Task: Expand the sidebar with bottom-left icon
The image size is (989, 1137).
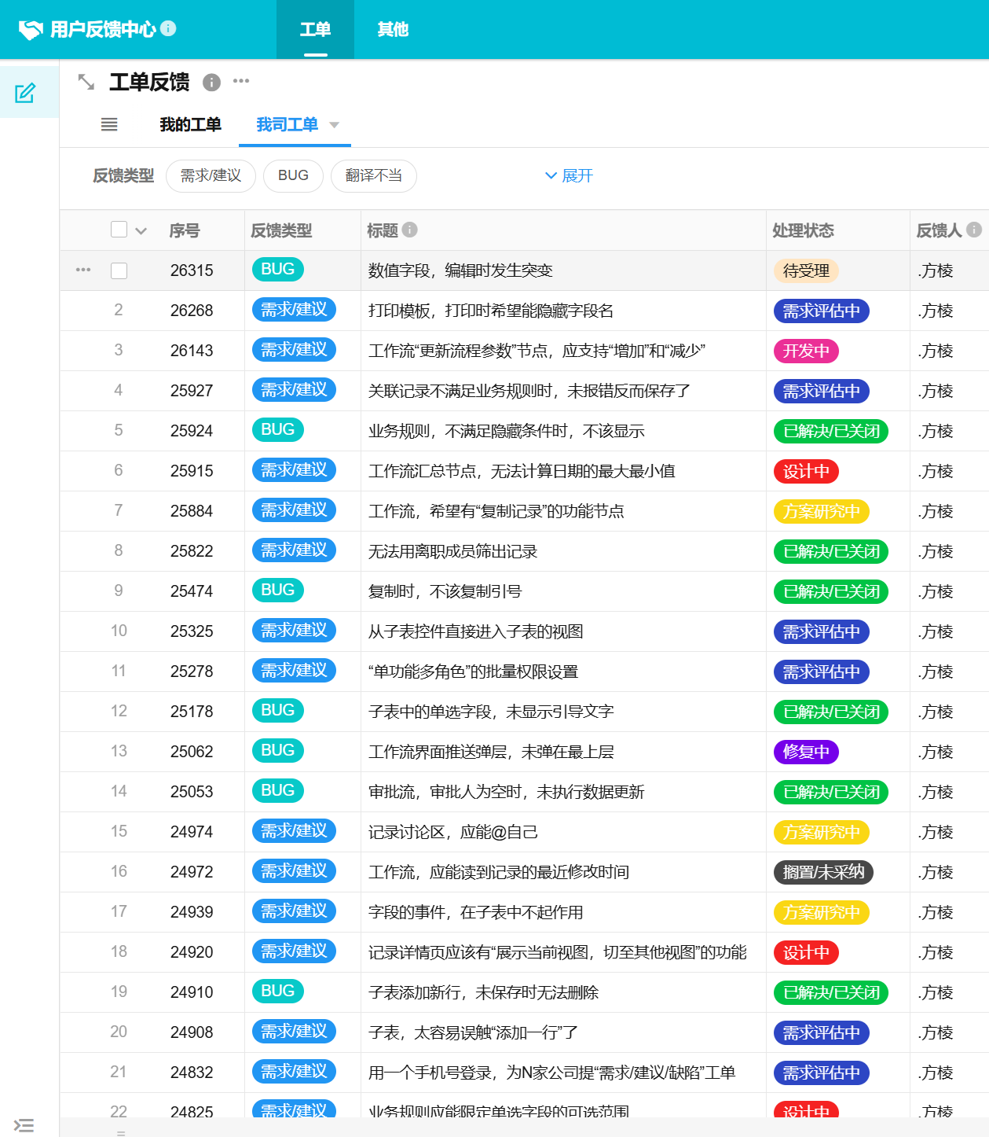Action: [x=24, y=1125]
